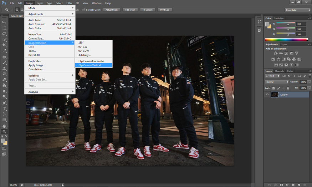Toggle the Scrubby Zoom checkbox
The width and height of the screenshot is (312, 187).
[x=84, y=10]
